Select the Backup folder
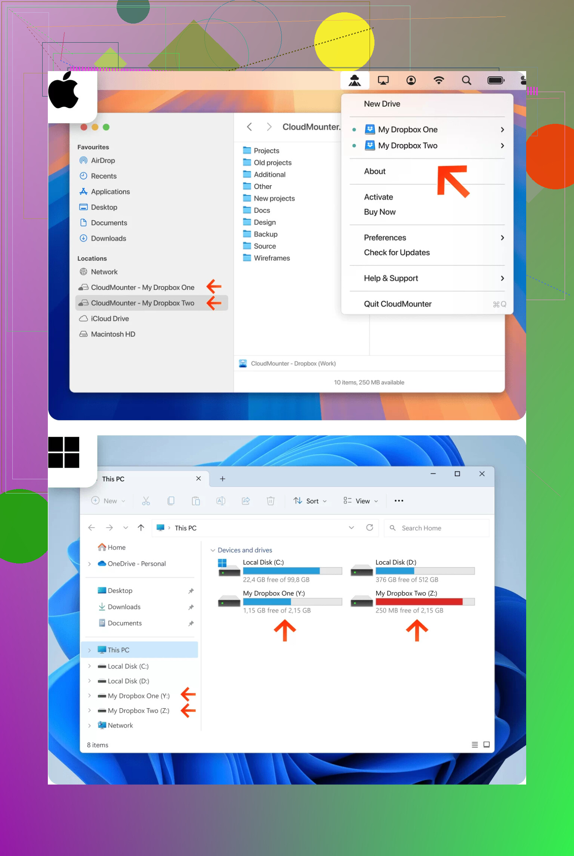This screenshot has height=856, width=574. point(265,234)
